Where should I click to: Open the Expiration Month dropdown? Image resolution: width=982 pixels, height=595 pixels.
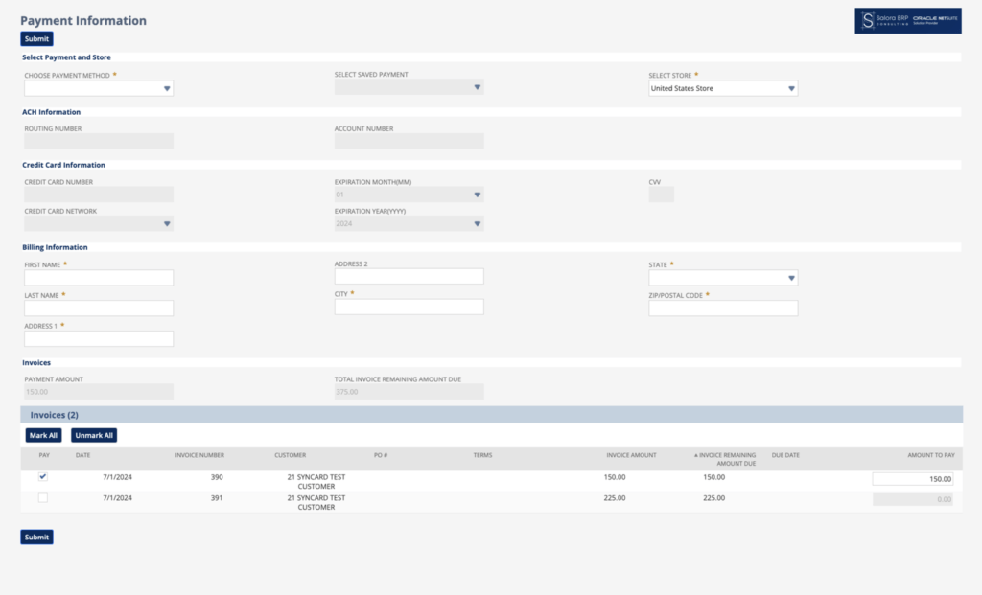pyautogui.click(x=409, y=195)
